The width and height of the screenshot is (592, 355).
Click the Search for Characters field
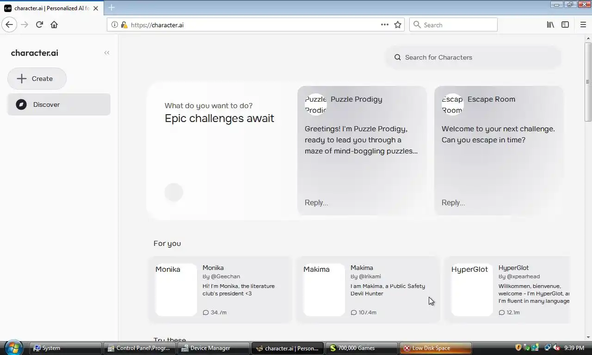tap(474, 57)
